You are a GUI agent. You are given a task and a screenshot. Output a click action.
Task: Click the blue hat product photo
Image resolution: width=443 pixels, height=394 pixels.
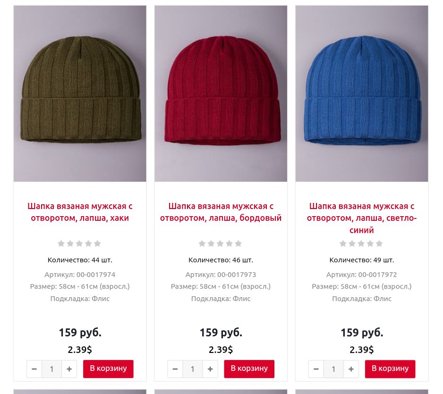pyautogui.click(x=362, y=93)
